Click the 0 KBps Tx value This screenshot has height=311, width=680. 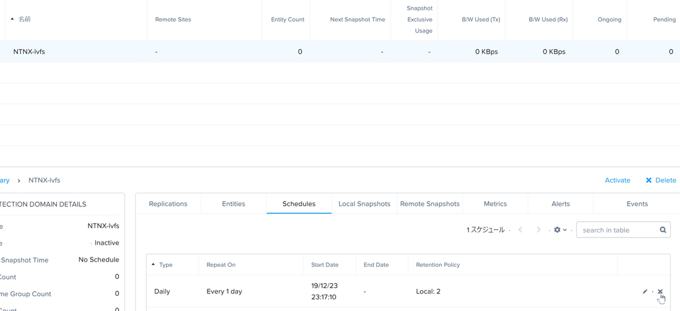click(x=486, y=51)
